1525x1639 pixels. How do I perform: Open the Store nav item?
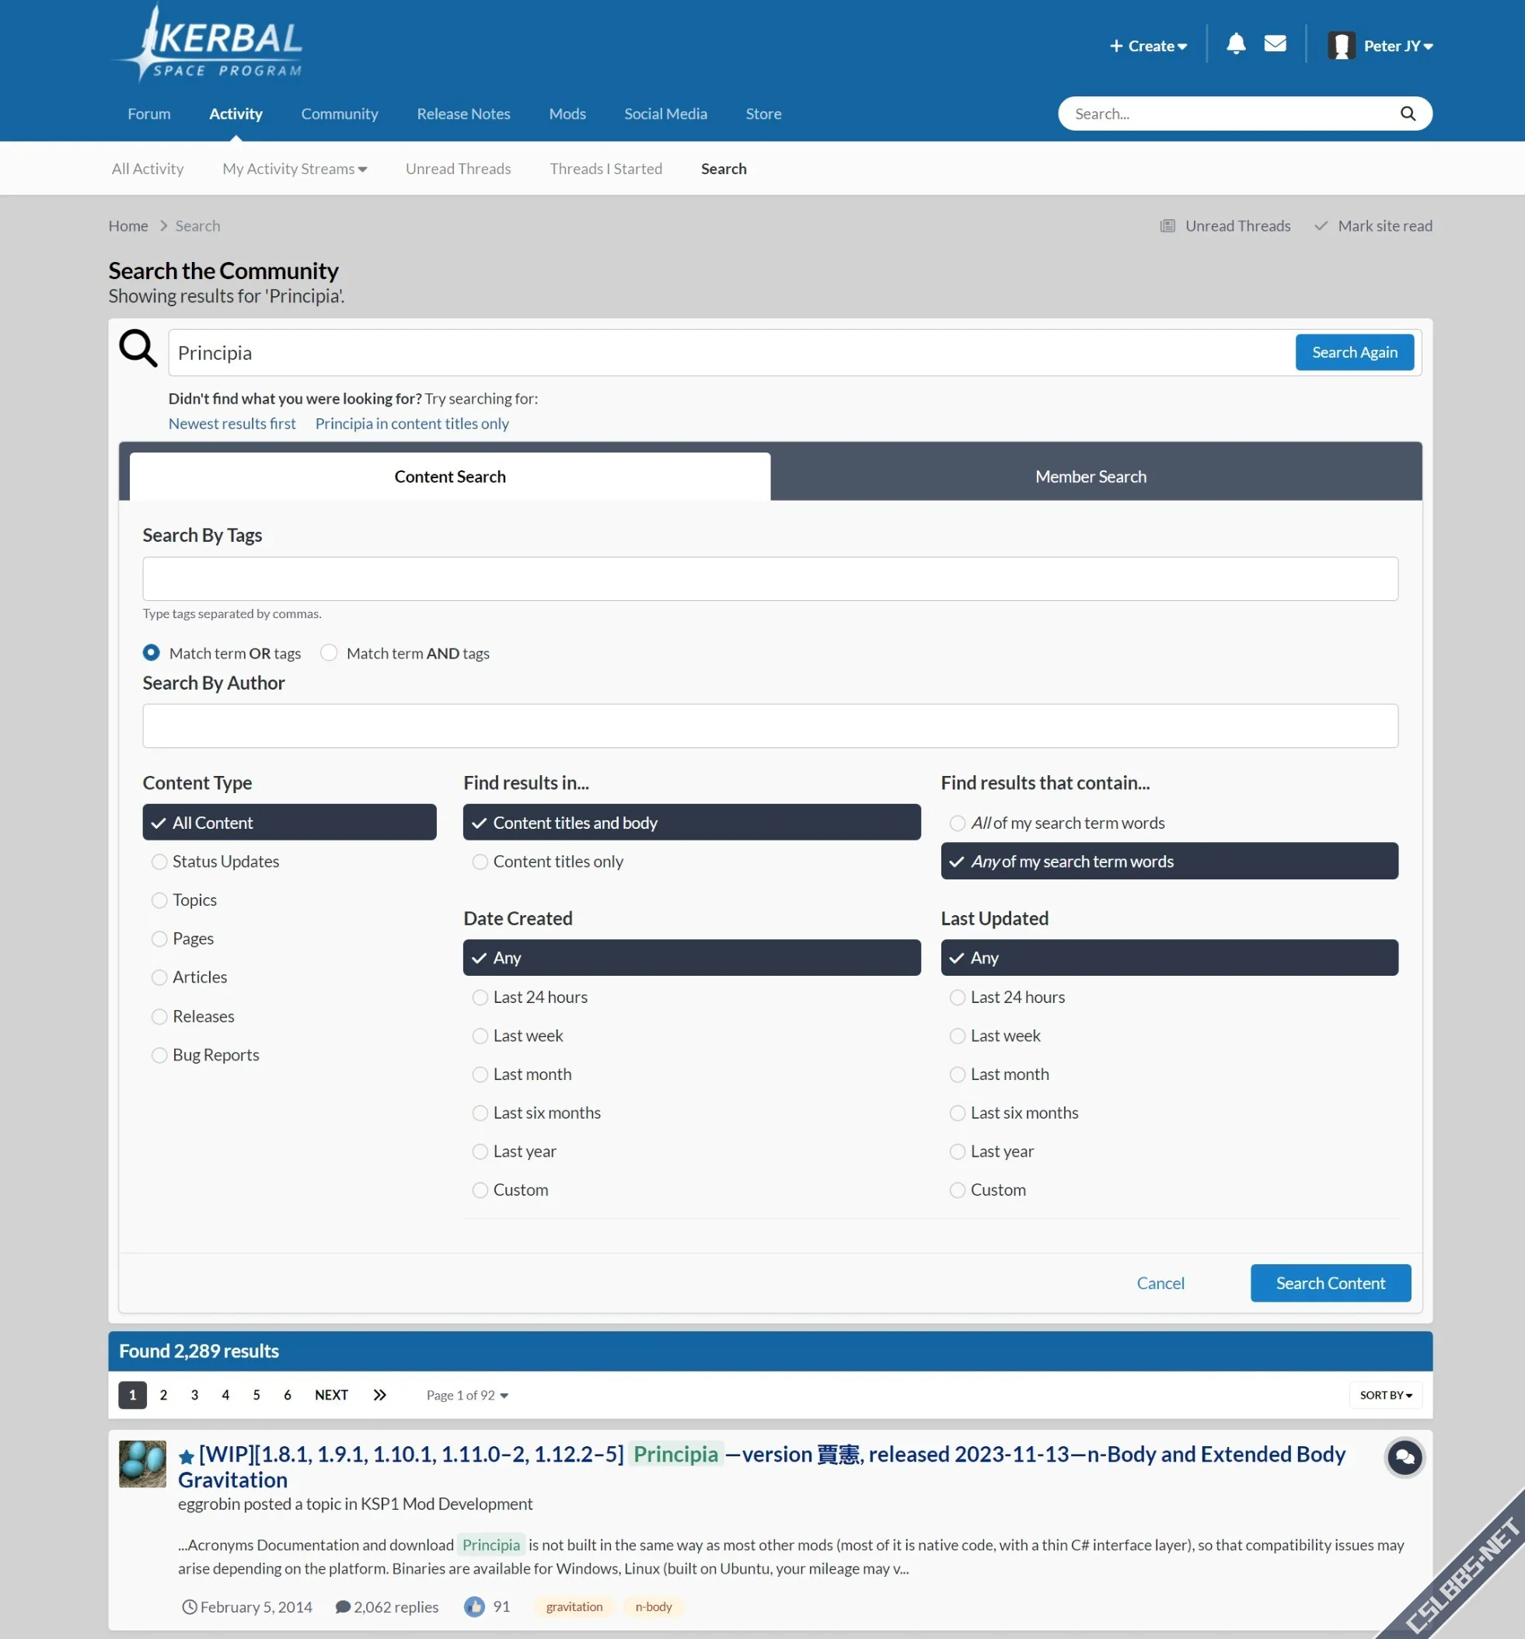(x=763, y=114)
